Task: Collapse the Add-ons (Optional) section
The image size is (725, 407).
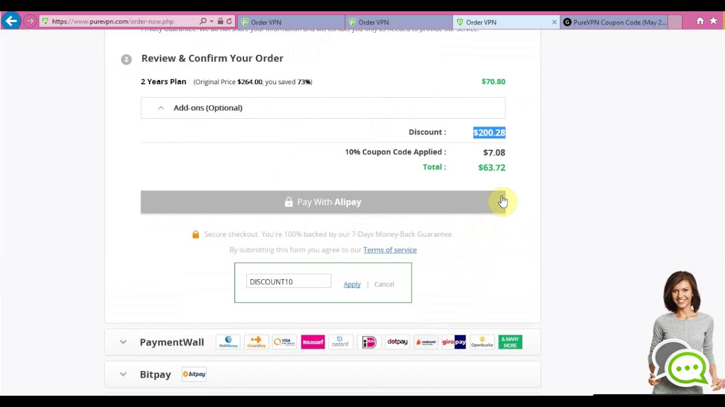Action: click(x=323, y=108)
